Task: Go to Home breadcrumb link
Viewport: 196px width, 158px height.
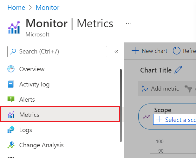Action: coord(16,8)
